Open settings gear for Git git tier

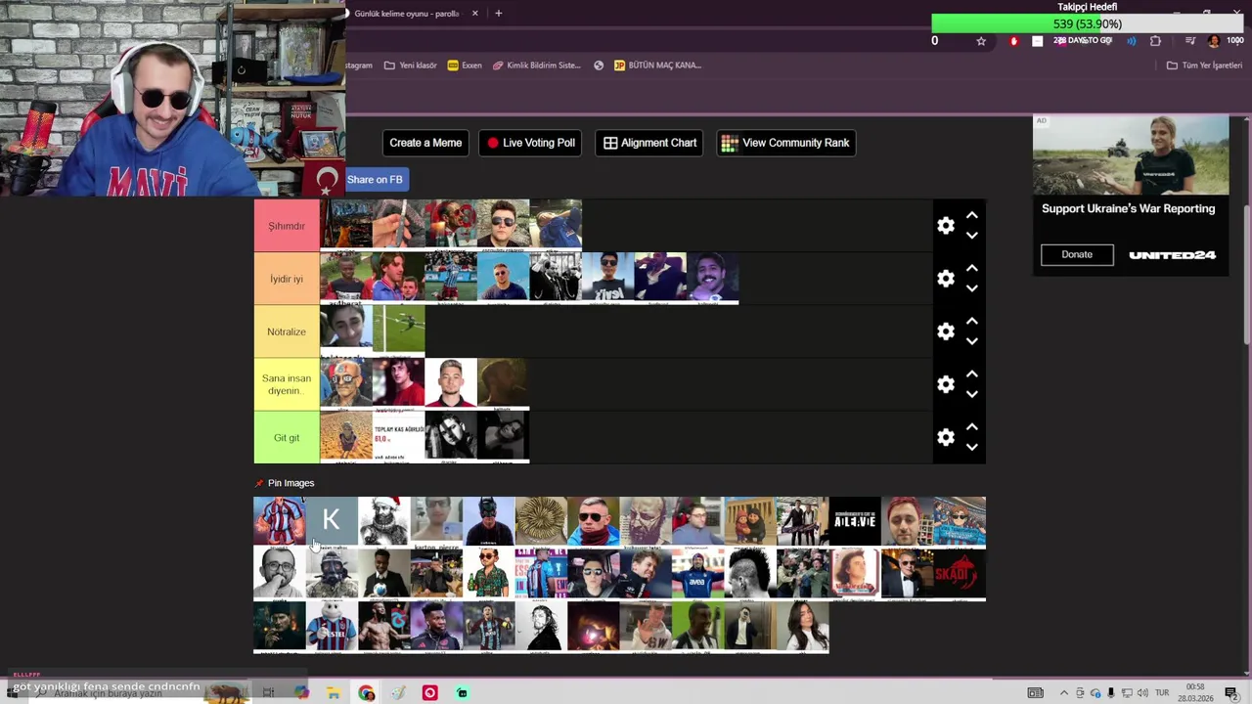tap(945, 437)
